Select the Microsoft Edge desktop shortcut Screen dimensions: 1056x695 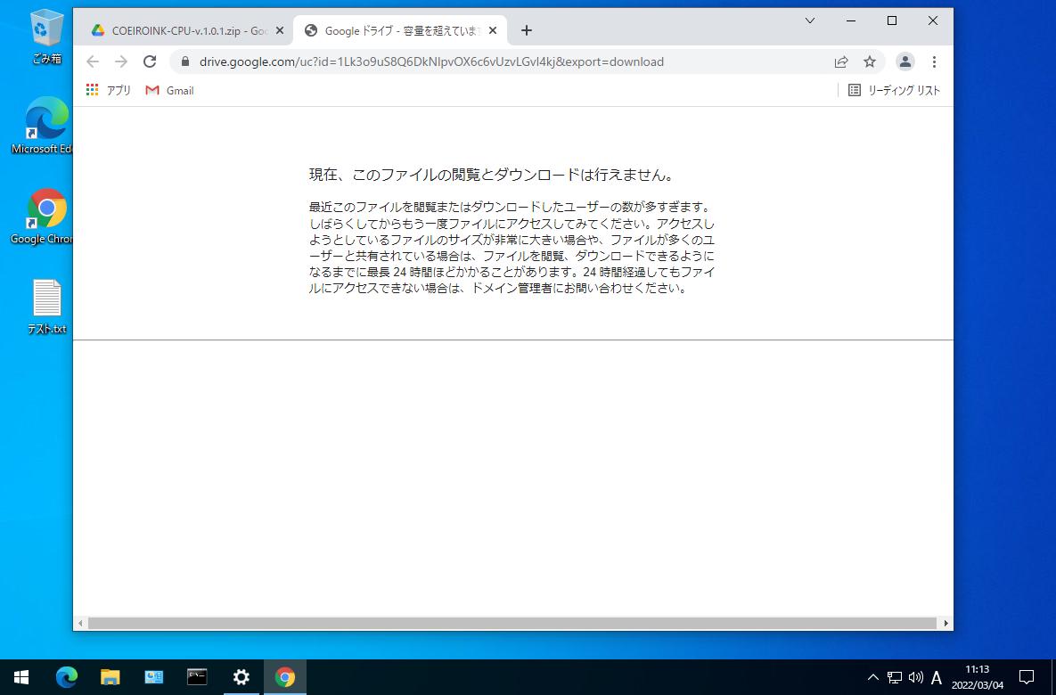[42, 126]
